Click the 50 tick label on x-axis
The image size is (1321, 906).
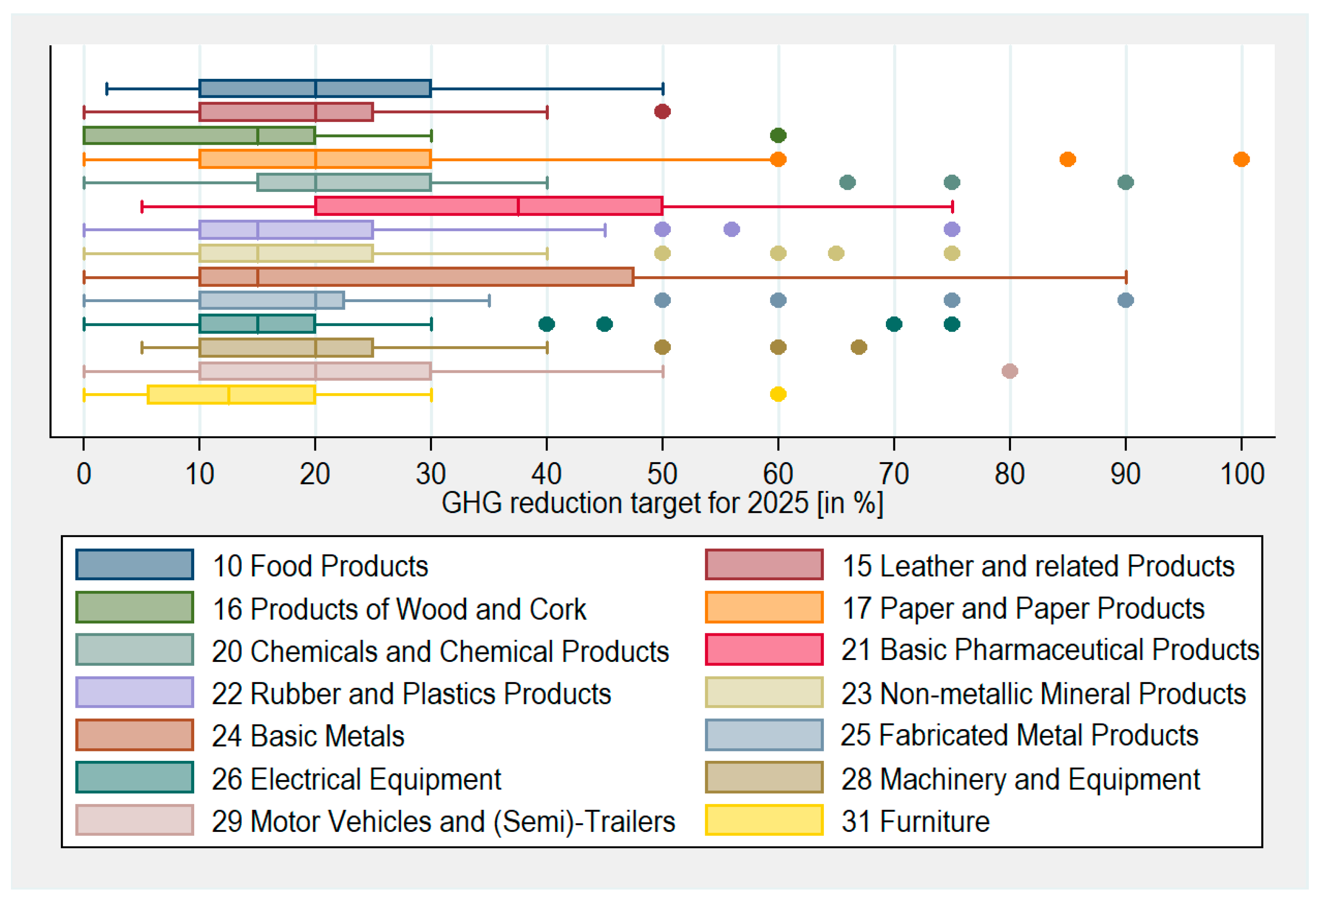[x=662, y=474]
